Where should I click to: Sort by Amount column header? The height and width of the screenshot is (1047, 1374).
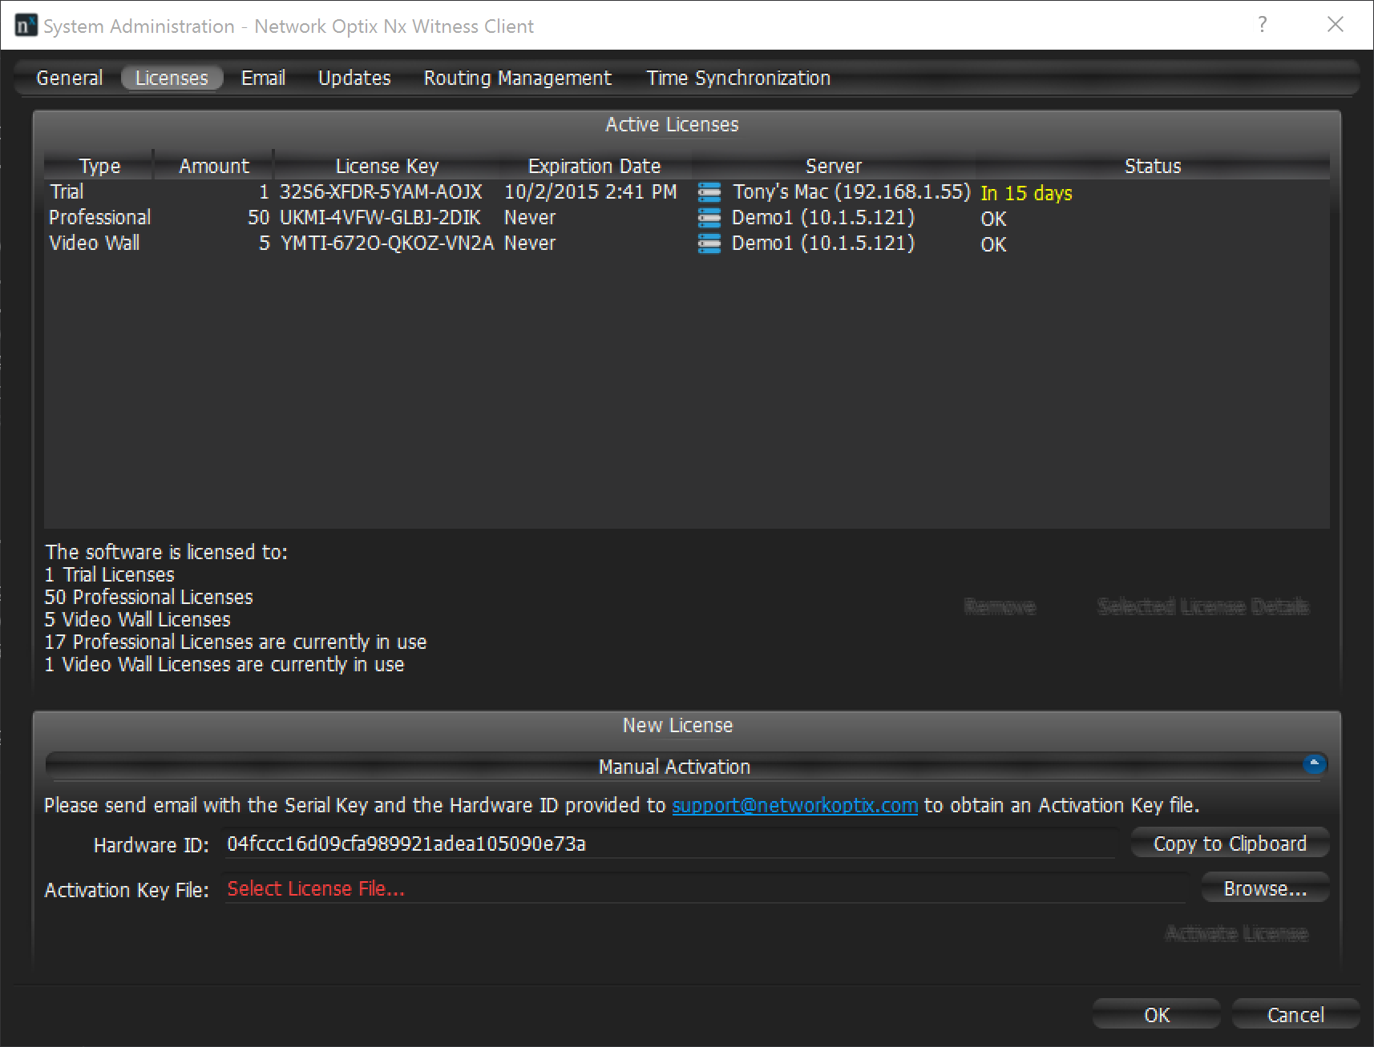214,166
